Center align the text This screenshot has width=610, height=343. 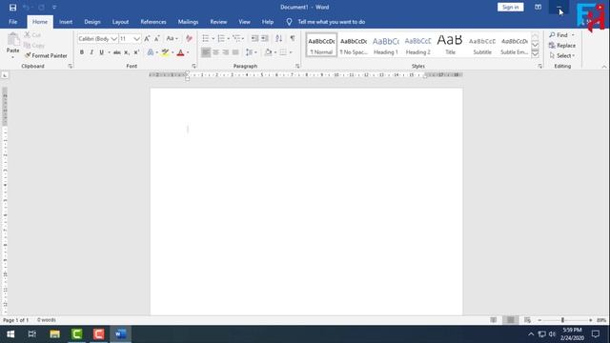[216, 52]
